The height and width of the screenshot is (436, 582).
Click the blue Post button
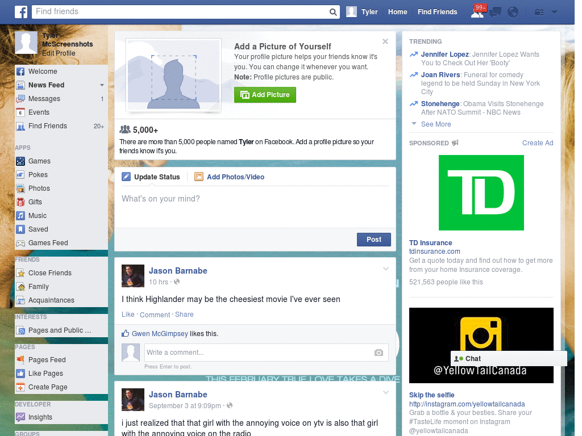pos(374,240)
